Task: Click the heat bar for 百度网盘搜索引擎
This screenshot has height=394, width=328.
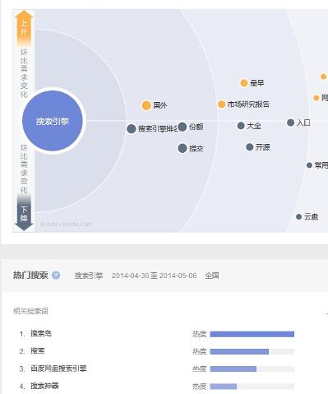Action: pyautogui.click(x=252, y=369)
